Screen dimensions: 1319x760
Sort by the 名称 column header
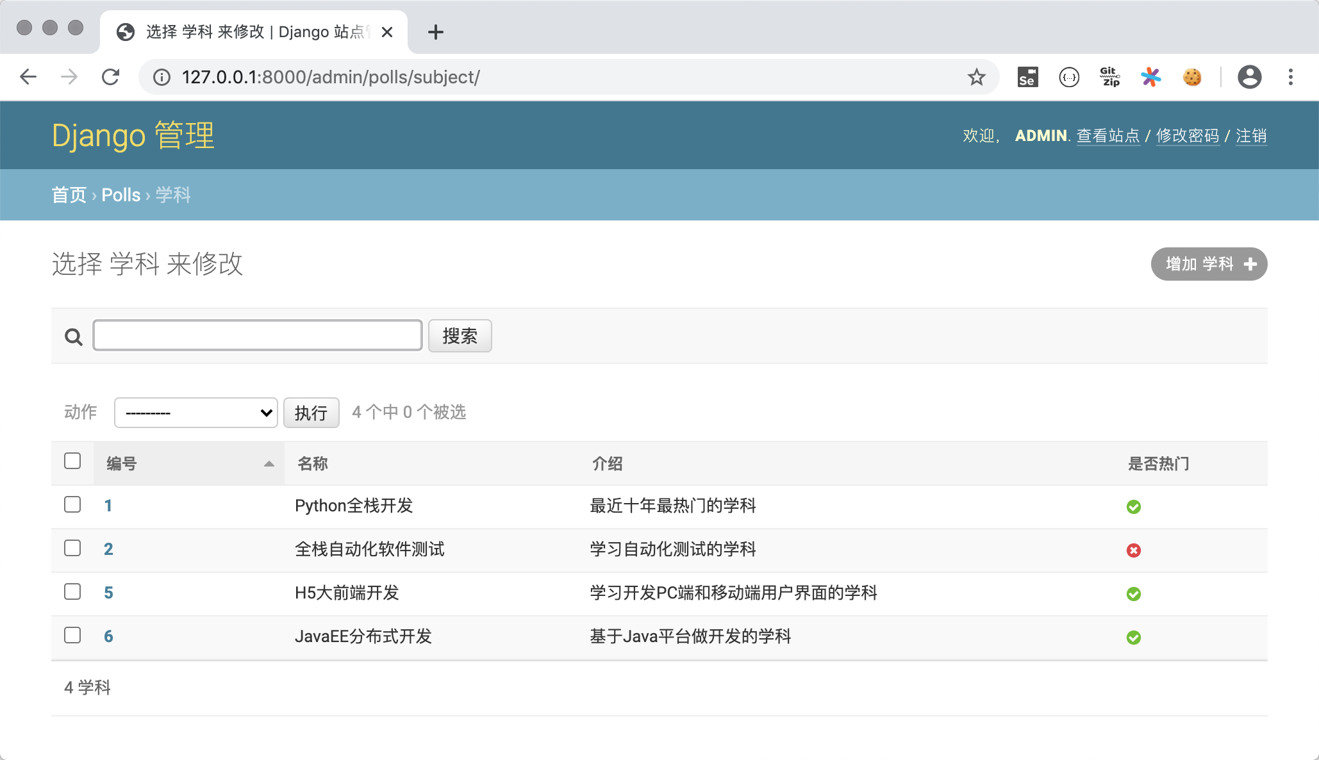313,463
